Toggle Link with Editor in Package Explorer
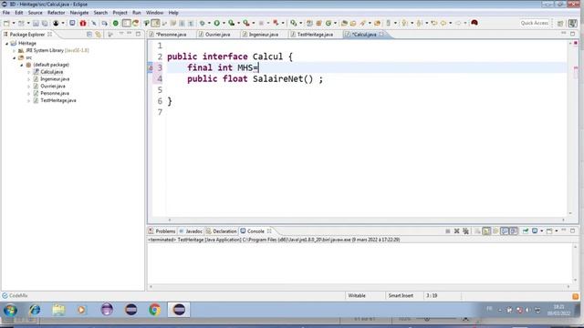This screenshot has width=584, height=328. pyautogui.click(x=98, y=35)
